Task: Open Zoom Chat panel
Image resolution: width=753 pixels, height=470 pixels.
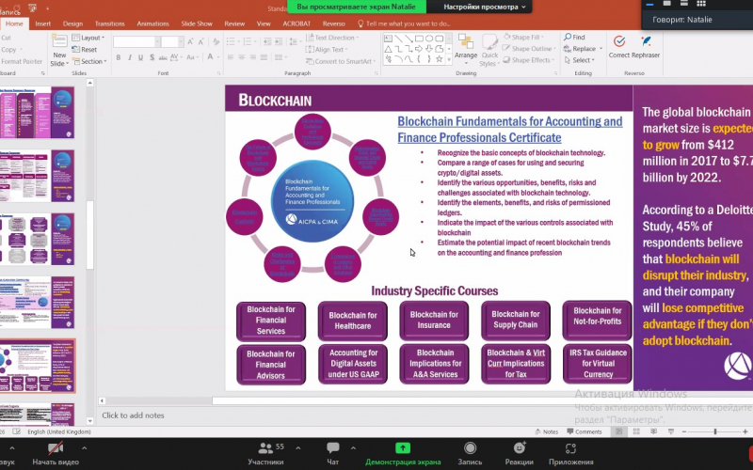Action: tap(333, 454)
